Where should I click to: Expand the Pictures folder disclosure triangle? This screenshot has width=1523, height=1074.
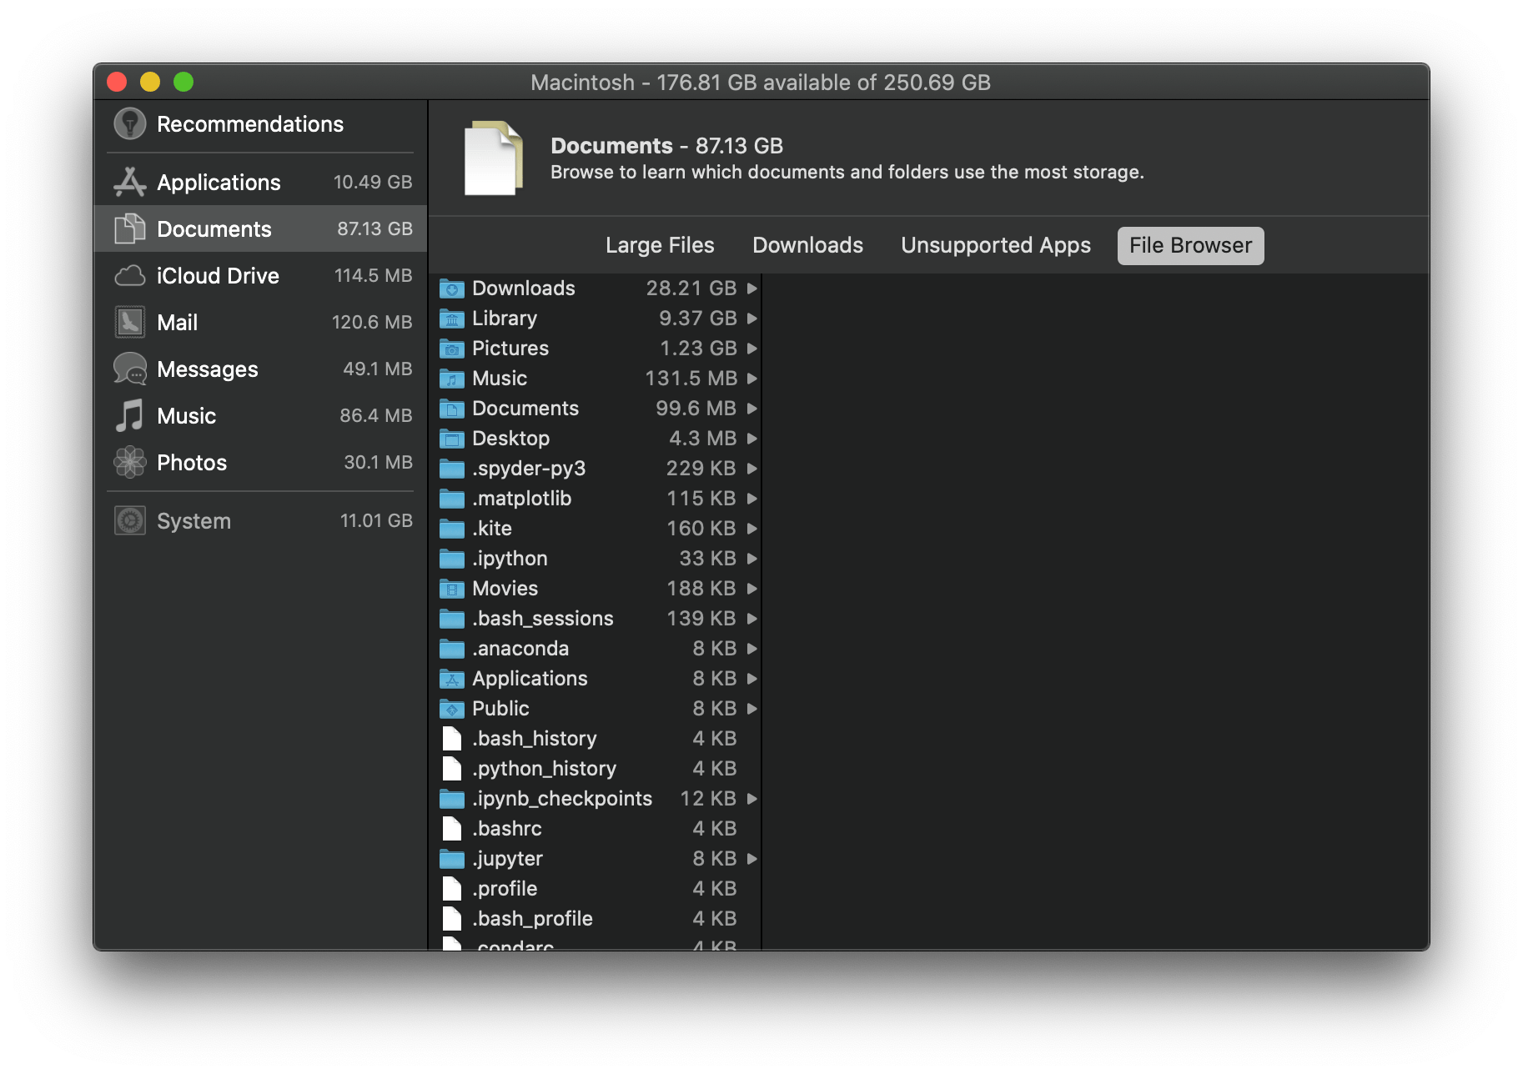pyautogui.click(x=751, y=348)
